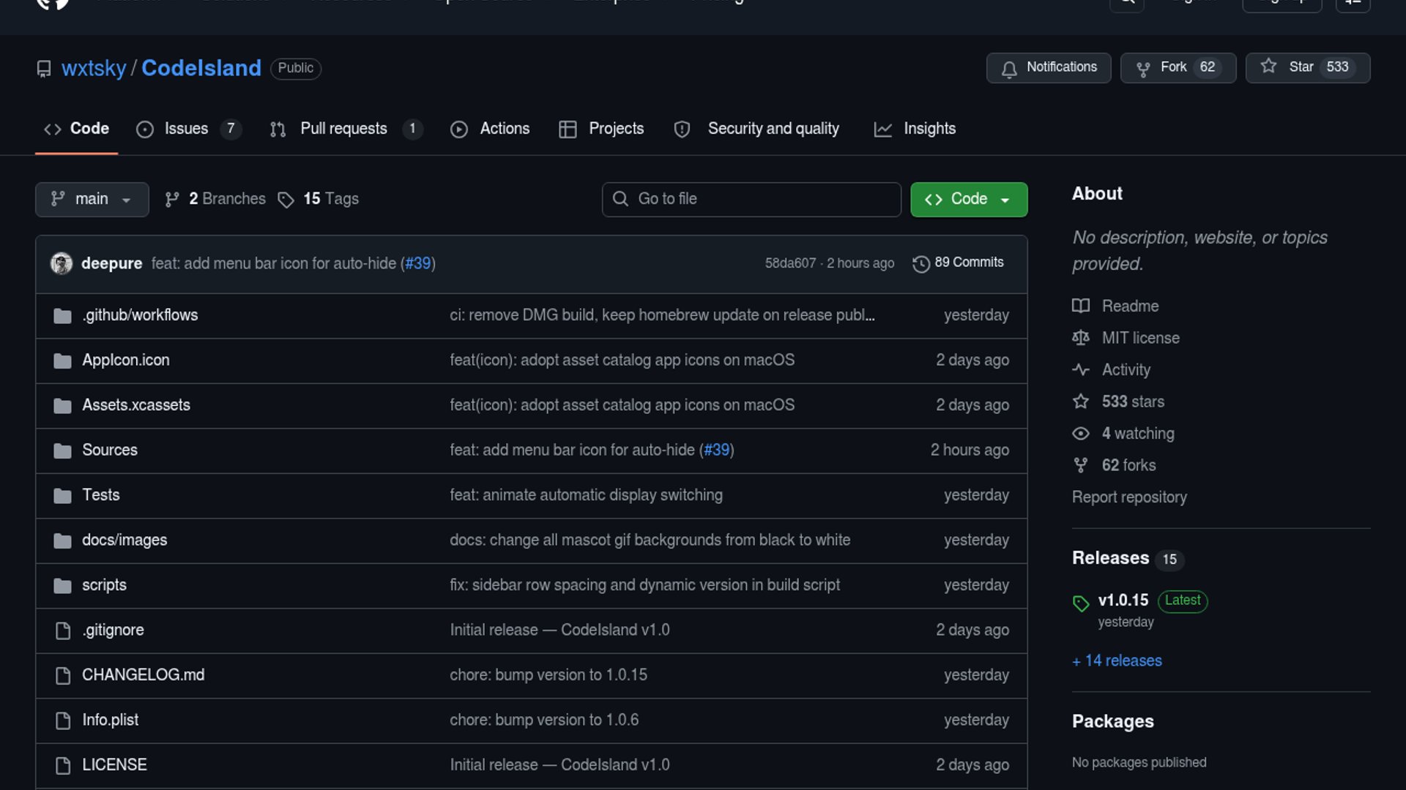
Task: Click the Tags label icon
Action: 286,200
